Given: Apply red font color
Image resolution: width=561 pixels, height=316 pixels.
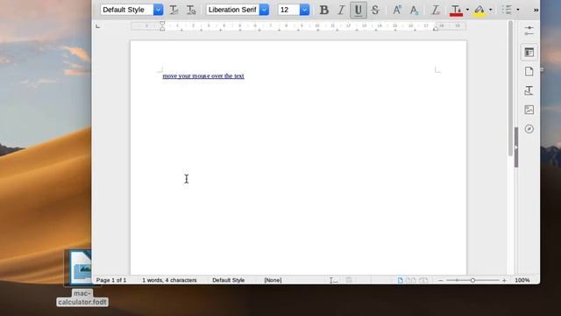Looking at the screenshot, I should (456, 10).
